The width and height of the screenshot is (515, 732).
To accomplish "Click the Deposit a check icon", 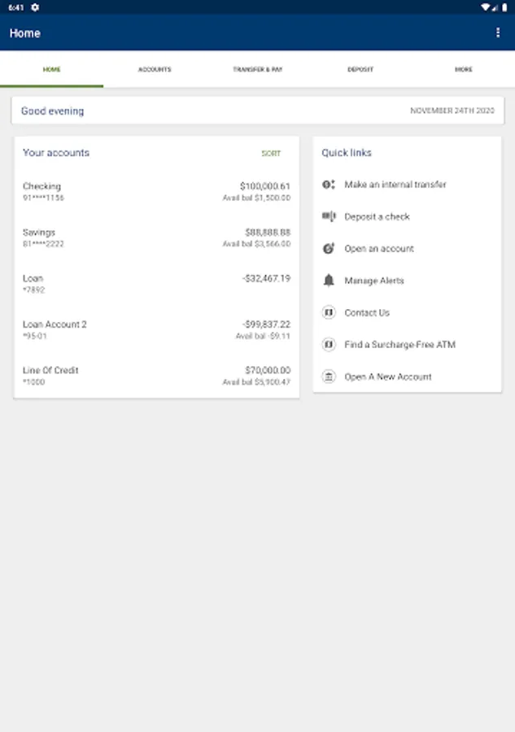I will pos(329,216).
